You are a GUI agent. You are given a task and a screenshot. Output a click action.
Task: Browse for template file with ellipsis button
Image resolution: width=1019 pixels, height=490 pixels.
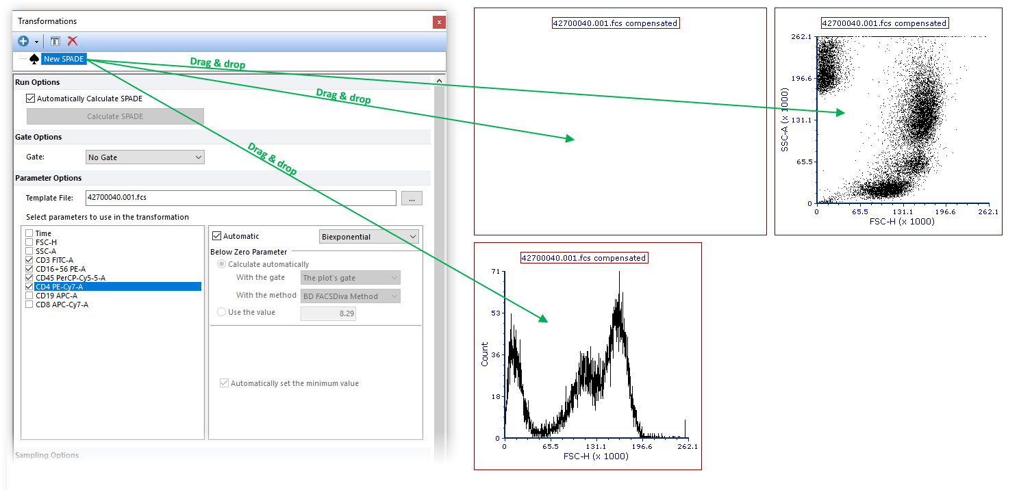tap(412, 198)
